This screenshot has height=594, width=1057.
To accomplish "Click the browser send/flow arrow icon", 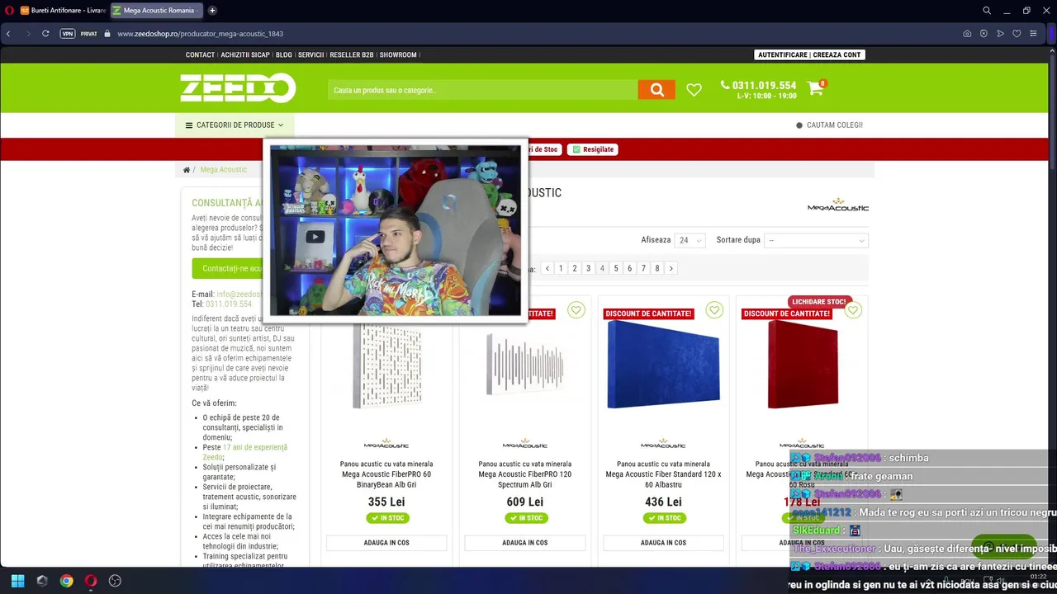I will coord(1000,34).
